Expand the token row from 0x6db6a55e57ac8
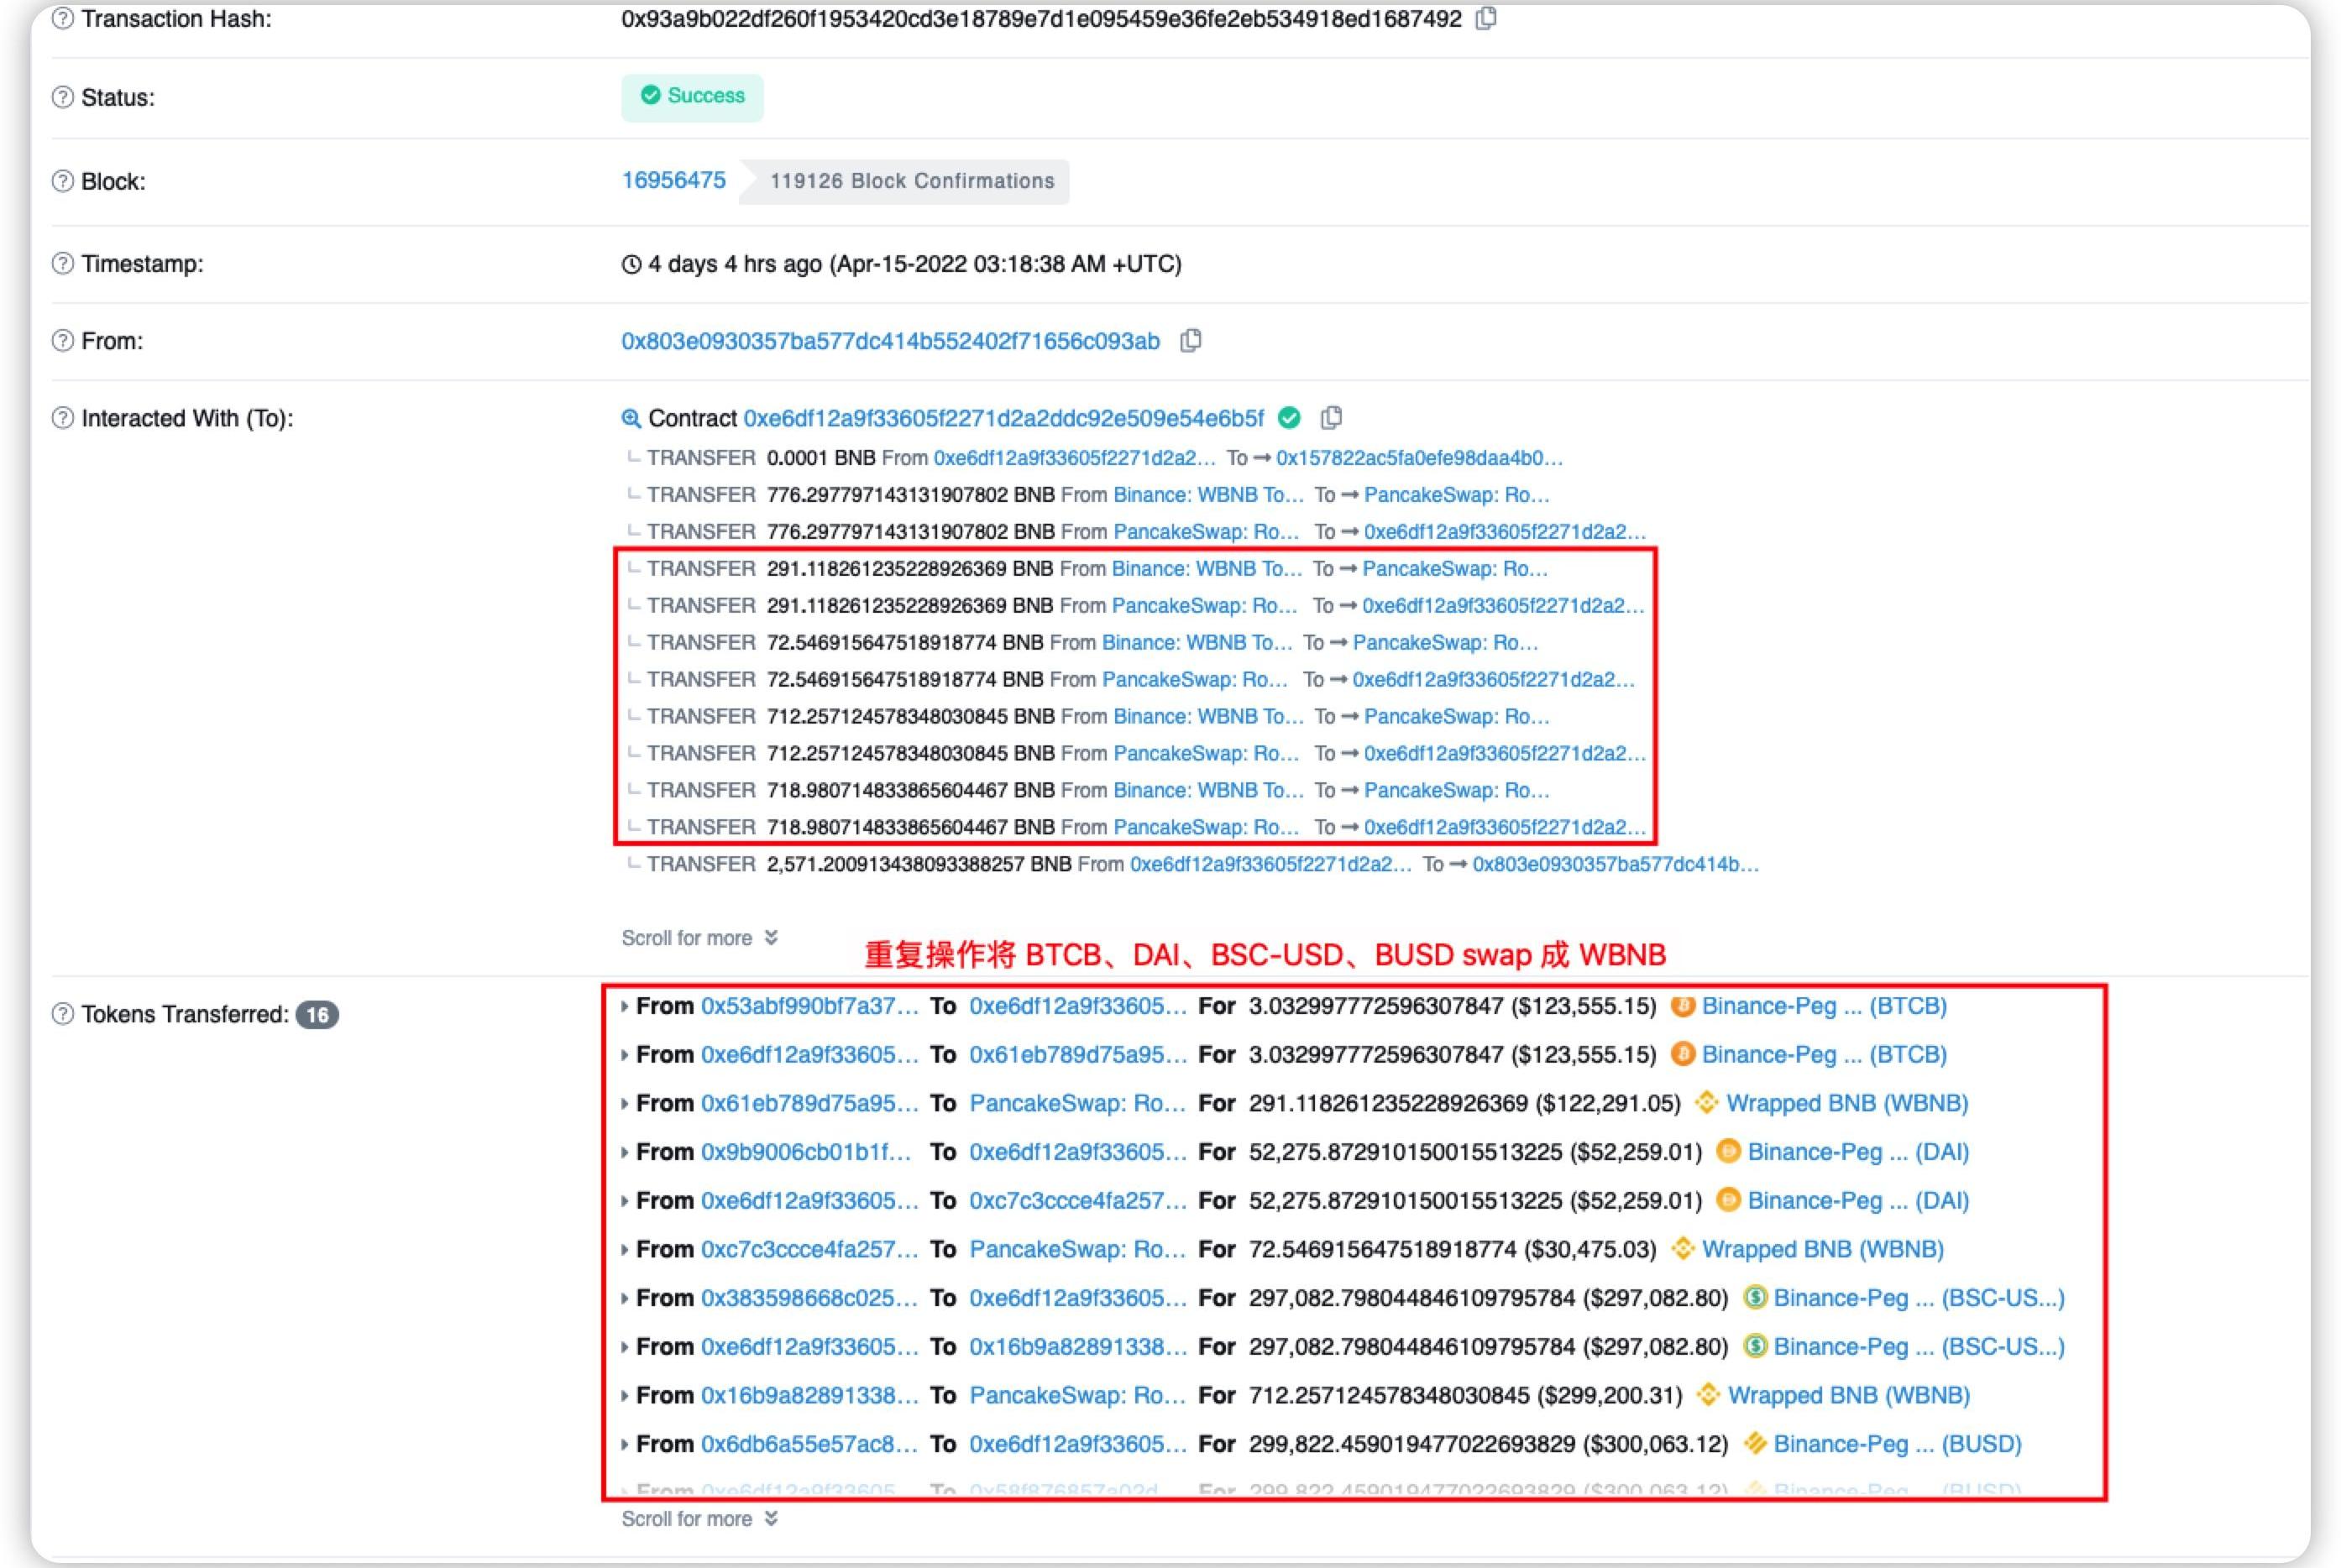 (624, 1443)
